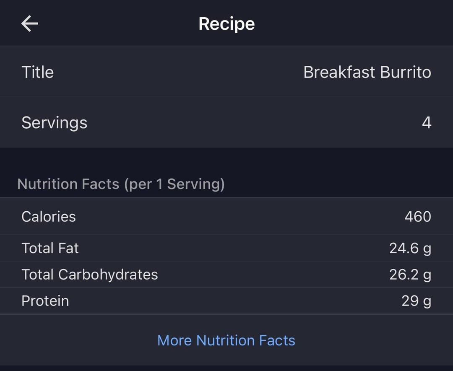This screenshot has height=371, width=453.
Task: Tap the 460 calories value
Action: [x=418, y=217]
